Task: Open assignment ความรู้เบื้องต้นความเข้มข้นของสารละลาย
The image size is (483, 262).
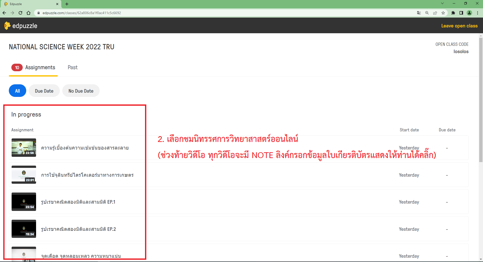Action: [x=85, y=148]
